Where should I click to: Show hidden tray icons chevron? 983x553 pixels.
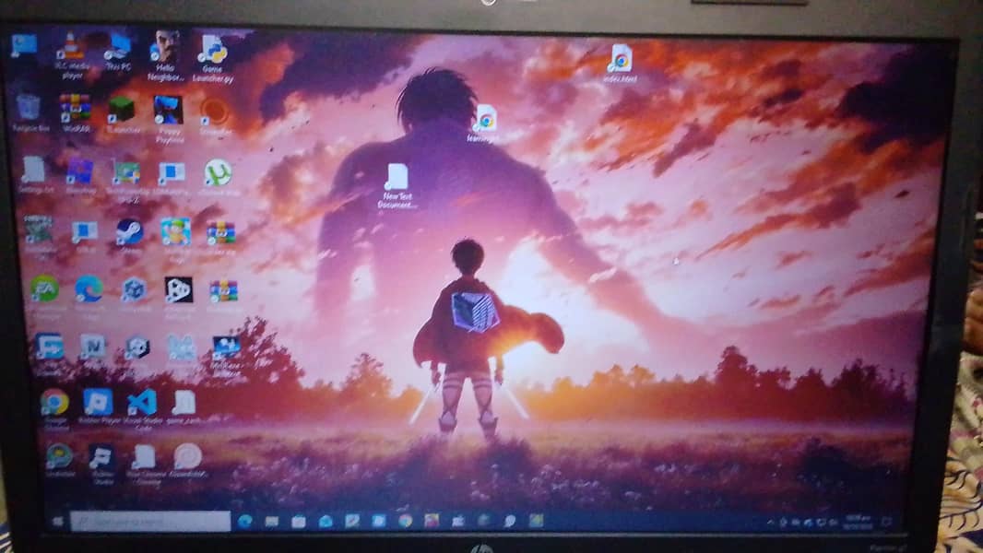pos(771,523)
